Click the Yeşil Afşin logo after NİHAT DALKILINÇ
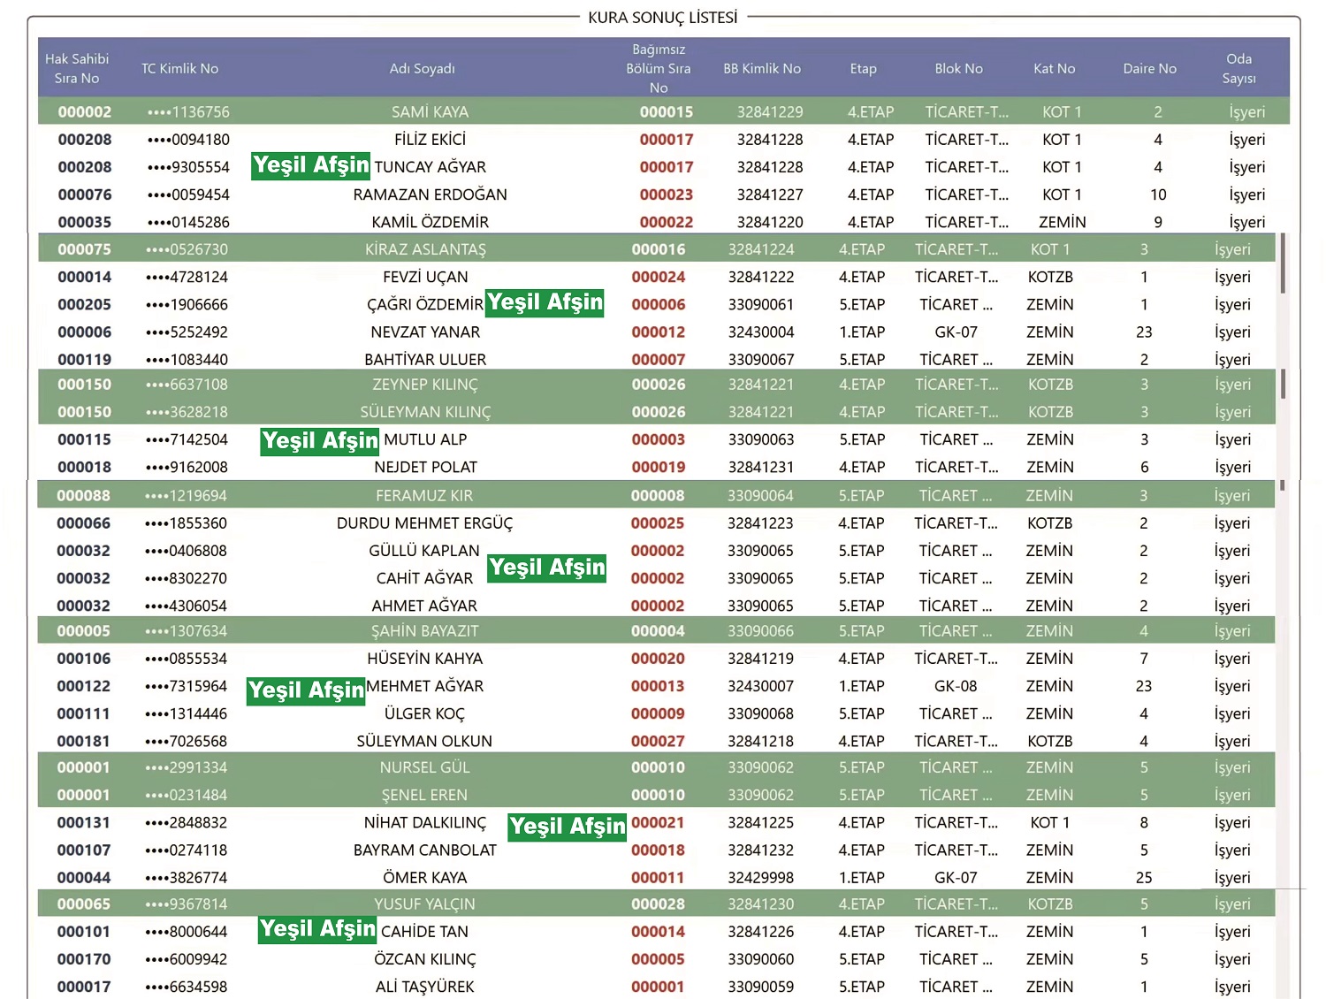This screenshot has width=1326, height=999. (x=568, y=827)
